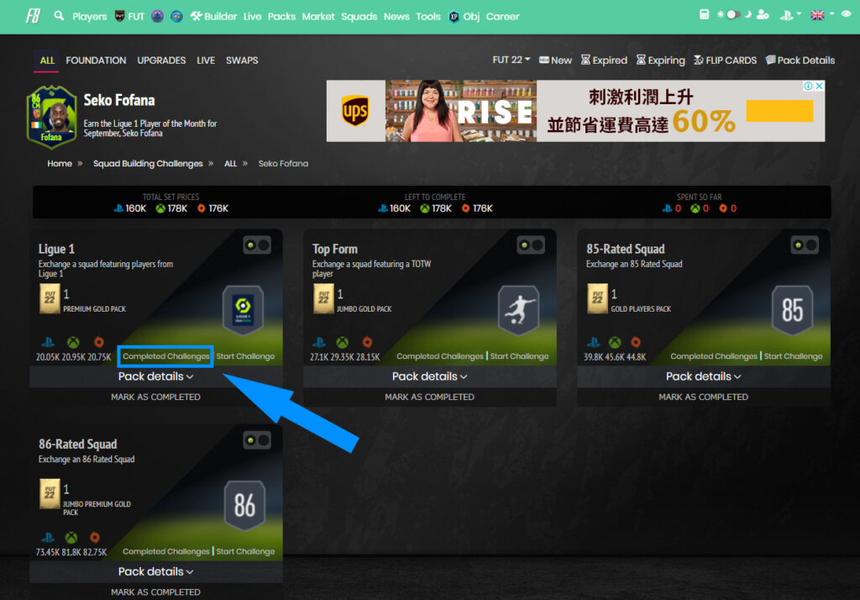Image resolution: width=860 pixels, height=600 pixels.
Task: Toggle the eye visibility icon in the header
Action: [847, 15]
